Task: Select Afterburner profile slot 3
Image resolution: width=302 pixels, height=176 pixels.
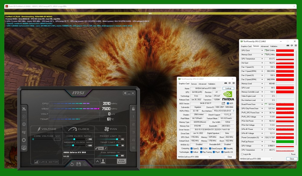Action: tap(133, 132)
